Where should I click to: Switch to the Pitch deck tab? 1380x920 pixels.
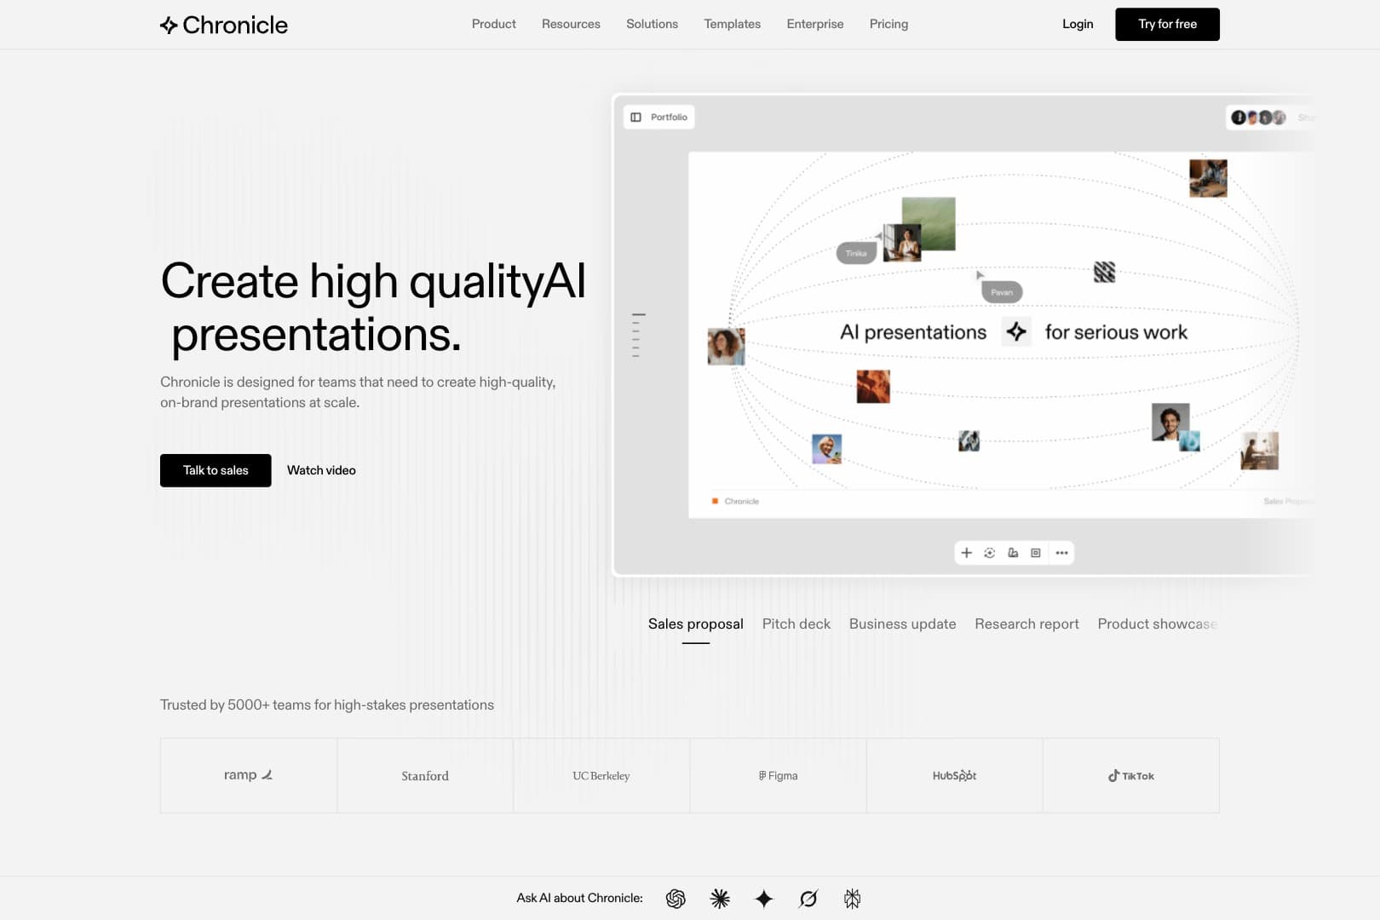click(796, 624)
